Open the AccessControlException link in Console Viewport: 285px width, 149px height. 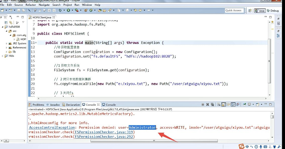(52, 128)
